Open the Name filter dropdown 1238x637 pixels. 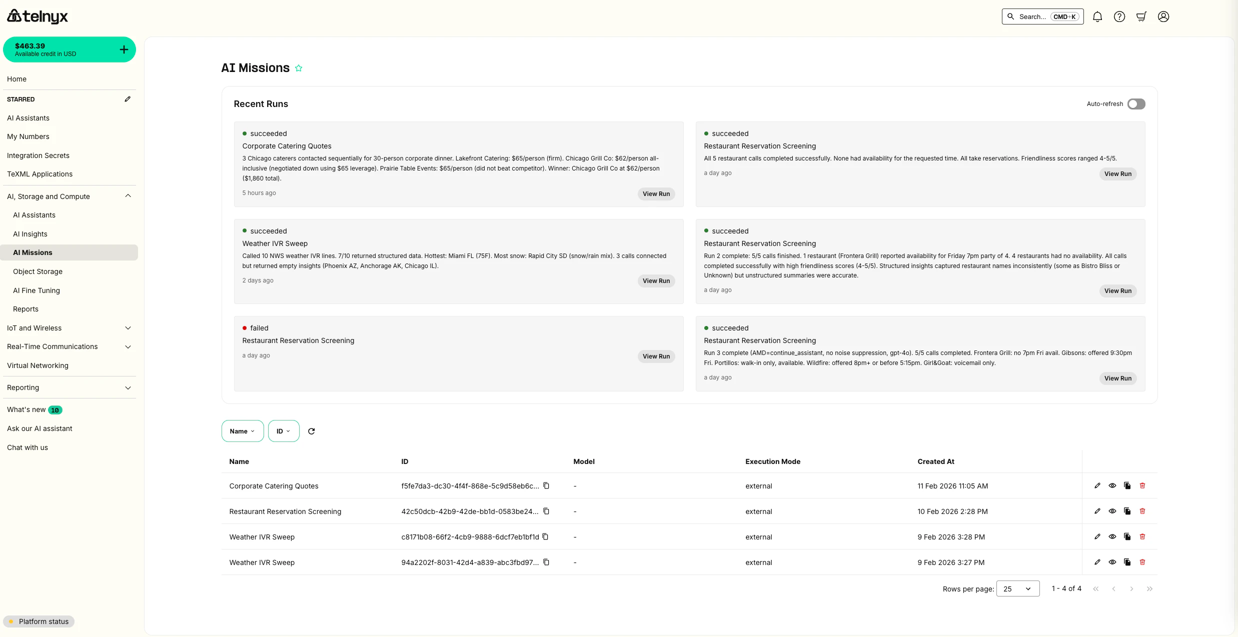pyautogui.click(x=242, y=431)
